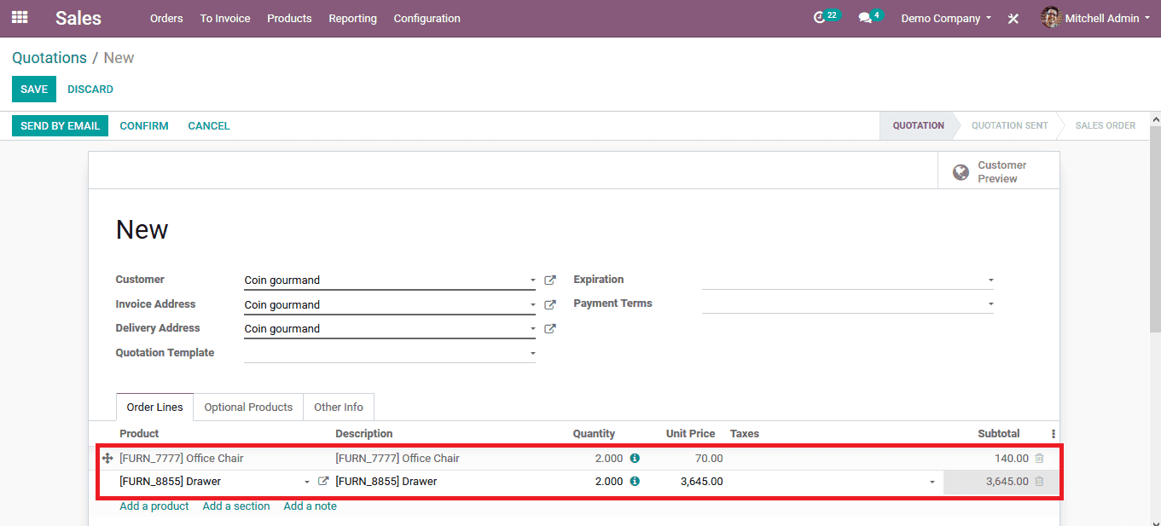Click the debug tools icon in the top bar

pyautogui.click(x=1013, y=18)
